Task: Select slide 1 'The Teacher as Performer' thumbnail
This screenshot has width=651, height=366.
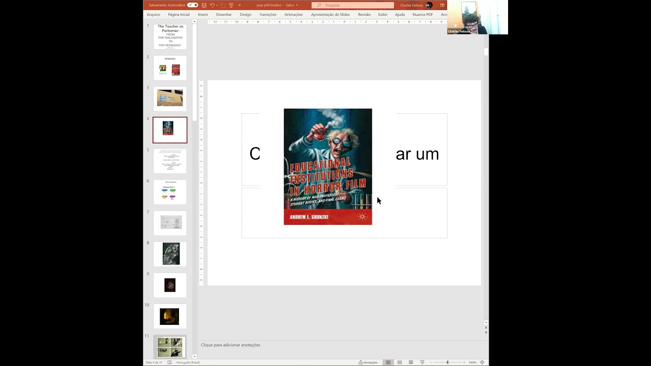Action: (170, 37)
